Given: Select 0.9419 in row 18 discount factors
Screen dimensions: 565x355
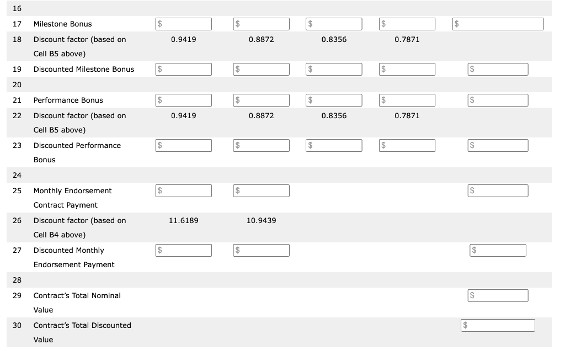Looking at the screenshot, I should pyautogui.click(x=183, y=40).
